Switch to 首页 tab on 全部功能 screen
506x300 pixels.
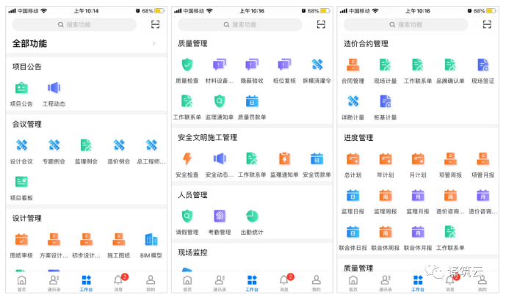pos(21,283)
